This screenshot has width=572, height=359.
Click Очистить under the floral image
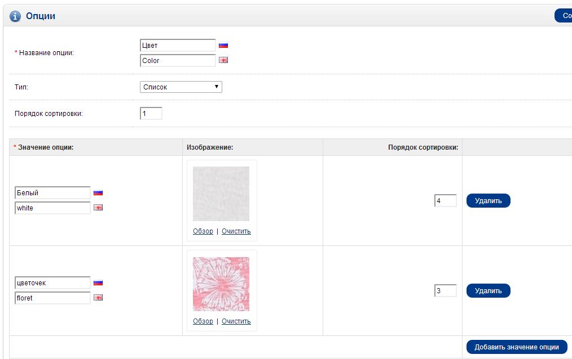pos(236,321)
